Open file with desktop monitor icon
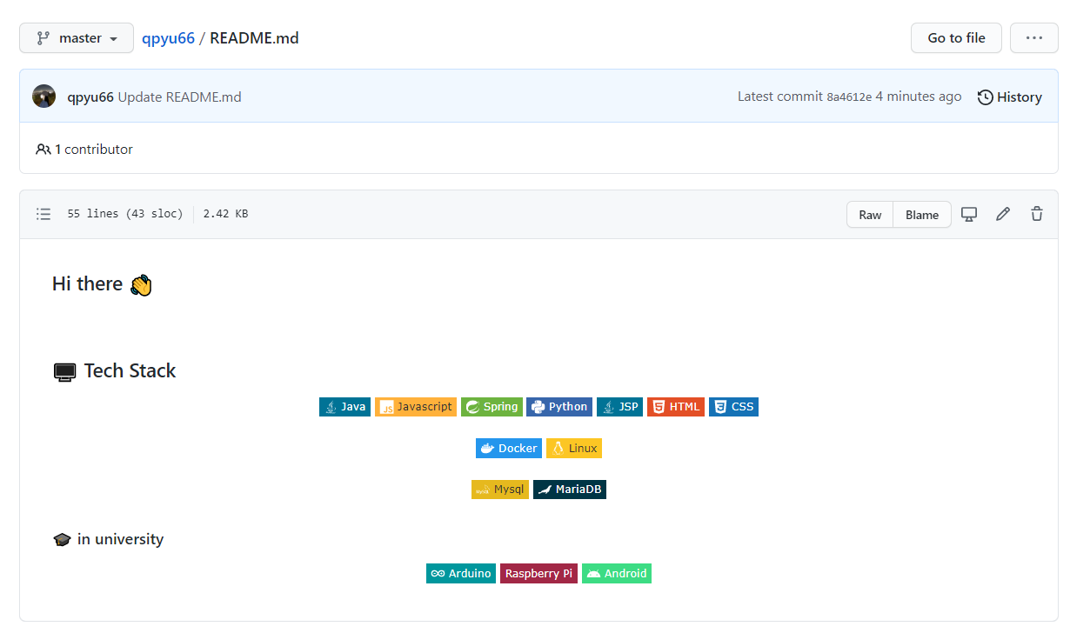Viewport: 1070px width, 633px height. [969, 214]
